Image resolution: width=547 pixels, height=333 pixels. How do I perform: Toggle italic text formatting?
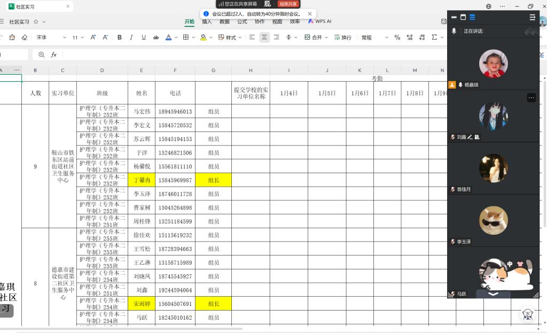coord(131,37)
